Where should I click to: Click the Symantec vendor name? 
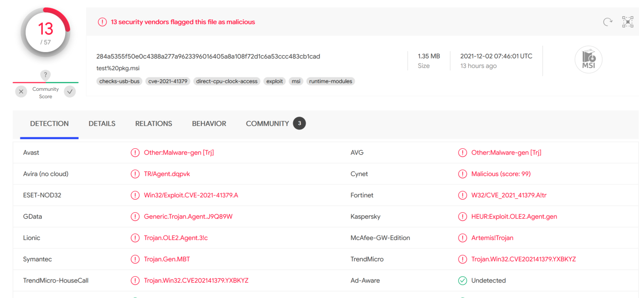37,259
